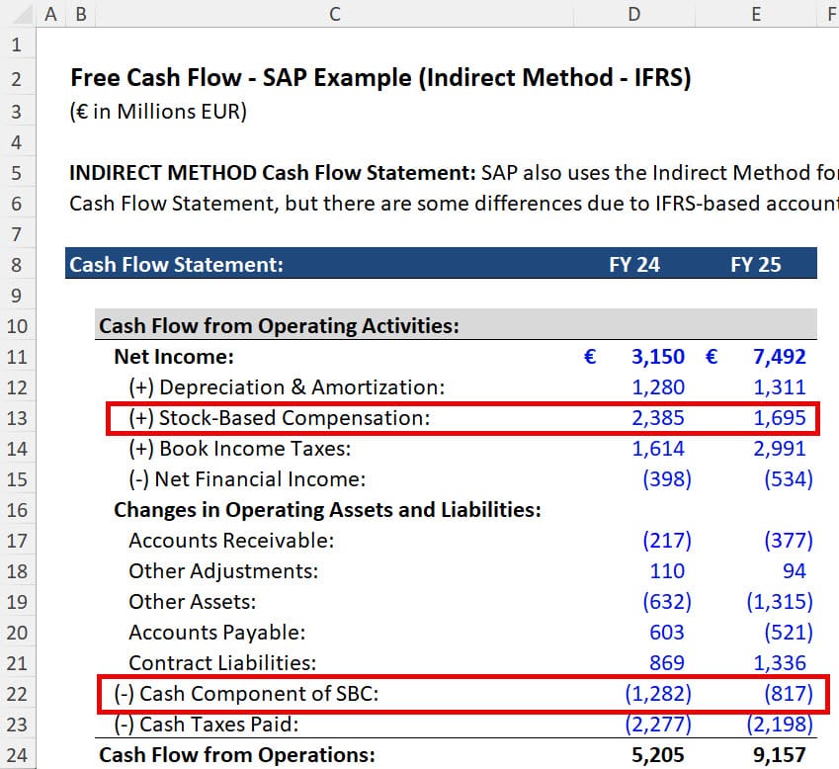Click '(-) Net Financial Income:' label
This screenshot has width=839, height=769.
(247, 479)
